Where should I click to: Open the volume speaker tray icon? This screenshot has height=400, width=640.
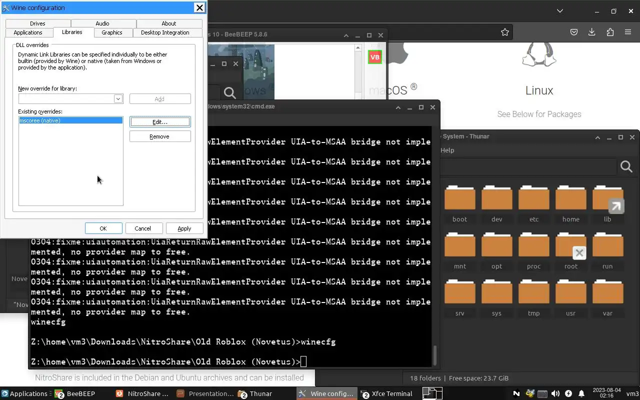[555, 393]
